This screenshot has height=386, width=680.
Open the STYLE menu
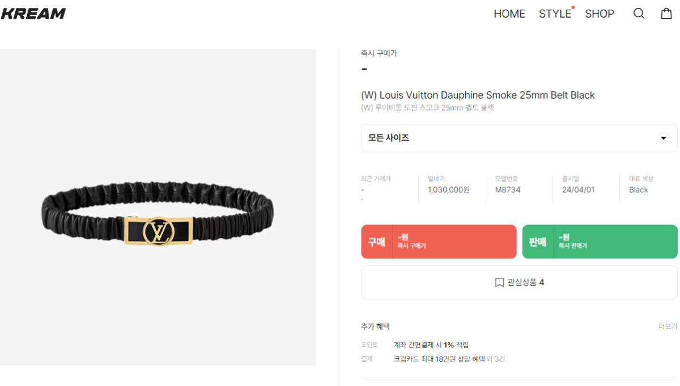tap(555, 14)
